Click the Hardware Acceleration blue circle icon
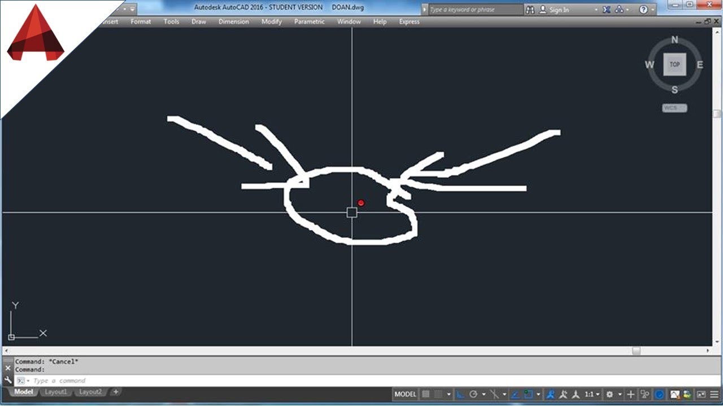The height and width of the screenshot is (406, 723). pyautogui.click(x=660, y=394)
